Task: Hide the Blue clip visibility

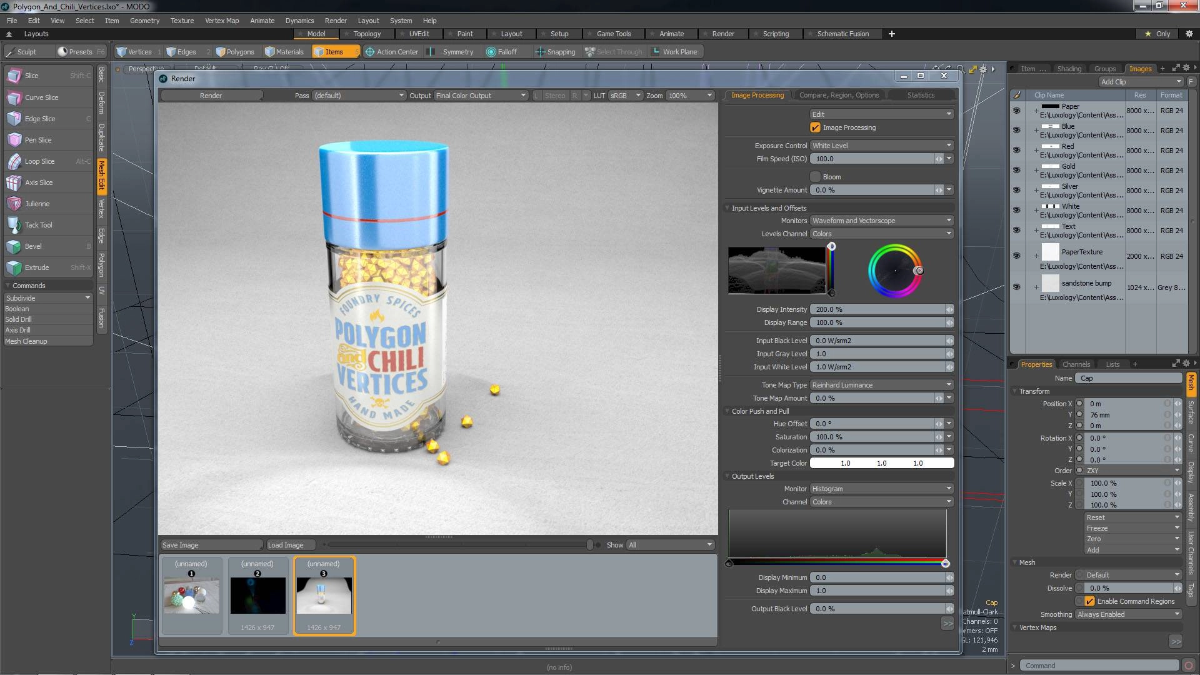Action: (1017, 131)
